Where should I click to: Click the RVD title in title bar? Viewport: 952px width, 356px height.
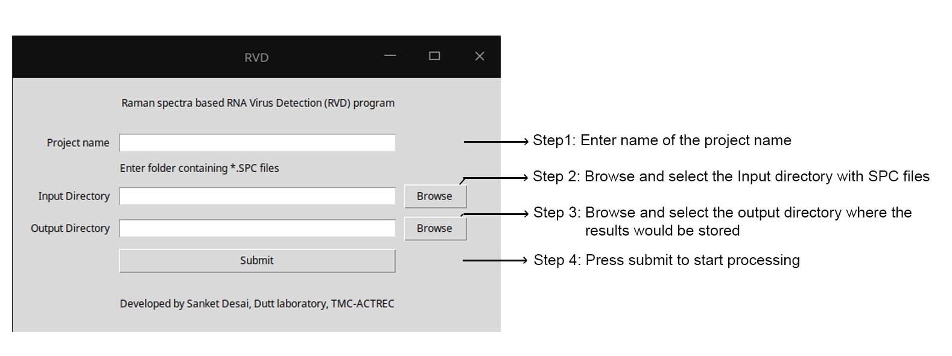pos(256,57)
